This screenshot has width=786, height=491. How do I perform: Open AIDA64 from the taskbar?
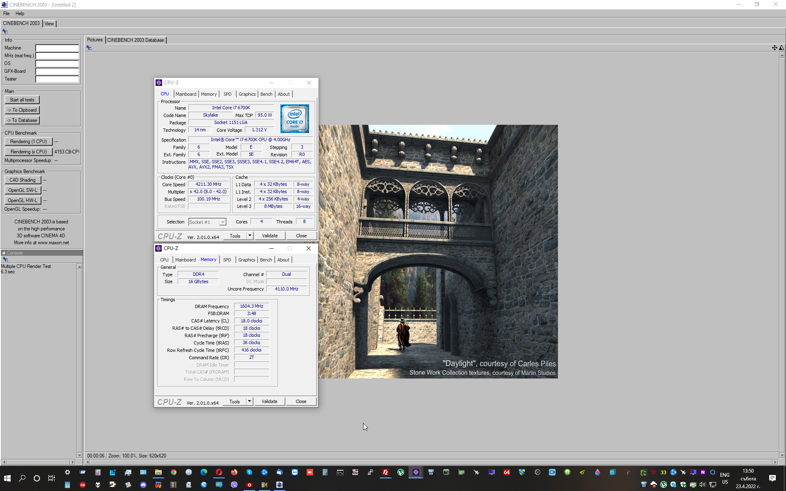click(x=507, y=472)
